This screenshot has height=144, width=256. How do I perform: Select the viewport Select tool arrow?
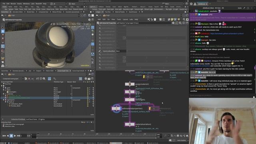point(3,27)
